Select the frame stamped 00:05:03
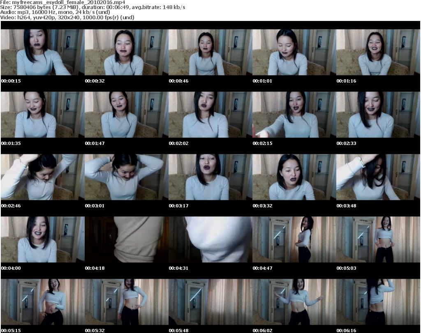Screen dimensions: 421x333 pyautogui.click(x=378, y=239)
